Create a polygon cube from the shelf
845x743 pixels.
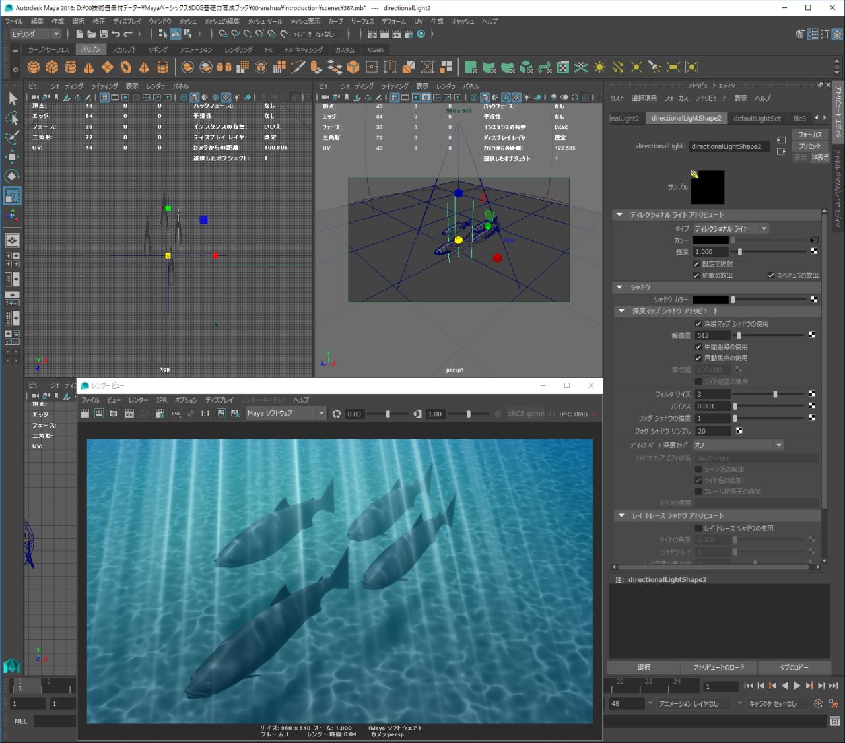(x=52, y=67)
